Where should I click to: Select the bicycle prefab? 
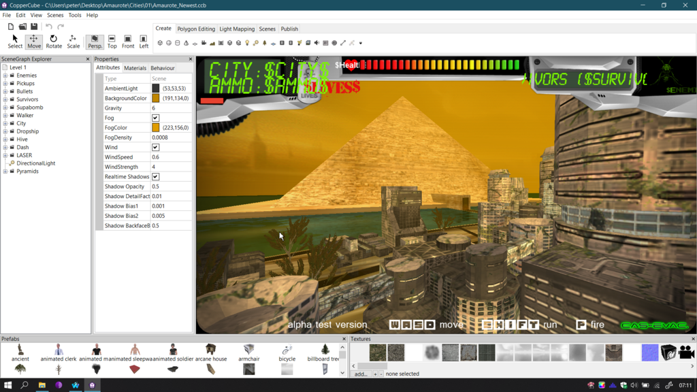pos(287,353)
